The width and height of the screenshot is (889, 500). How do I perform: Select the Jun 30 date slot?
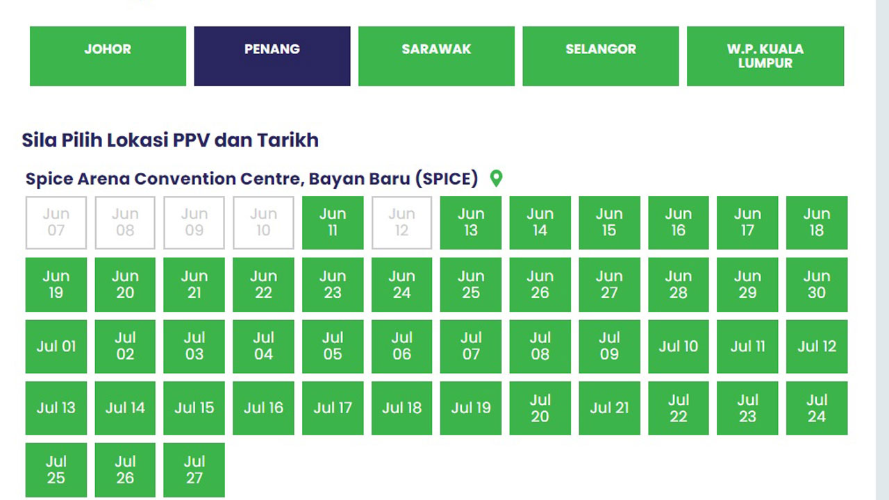[x=817, y=285]
